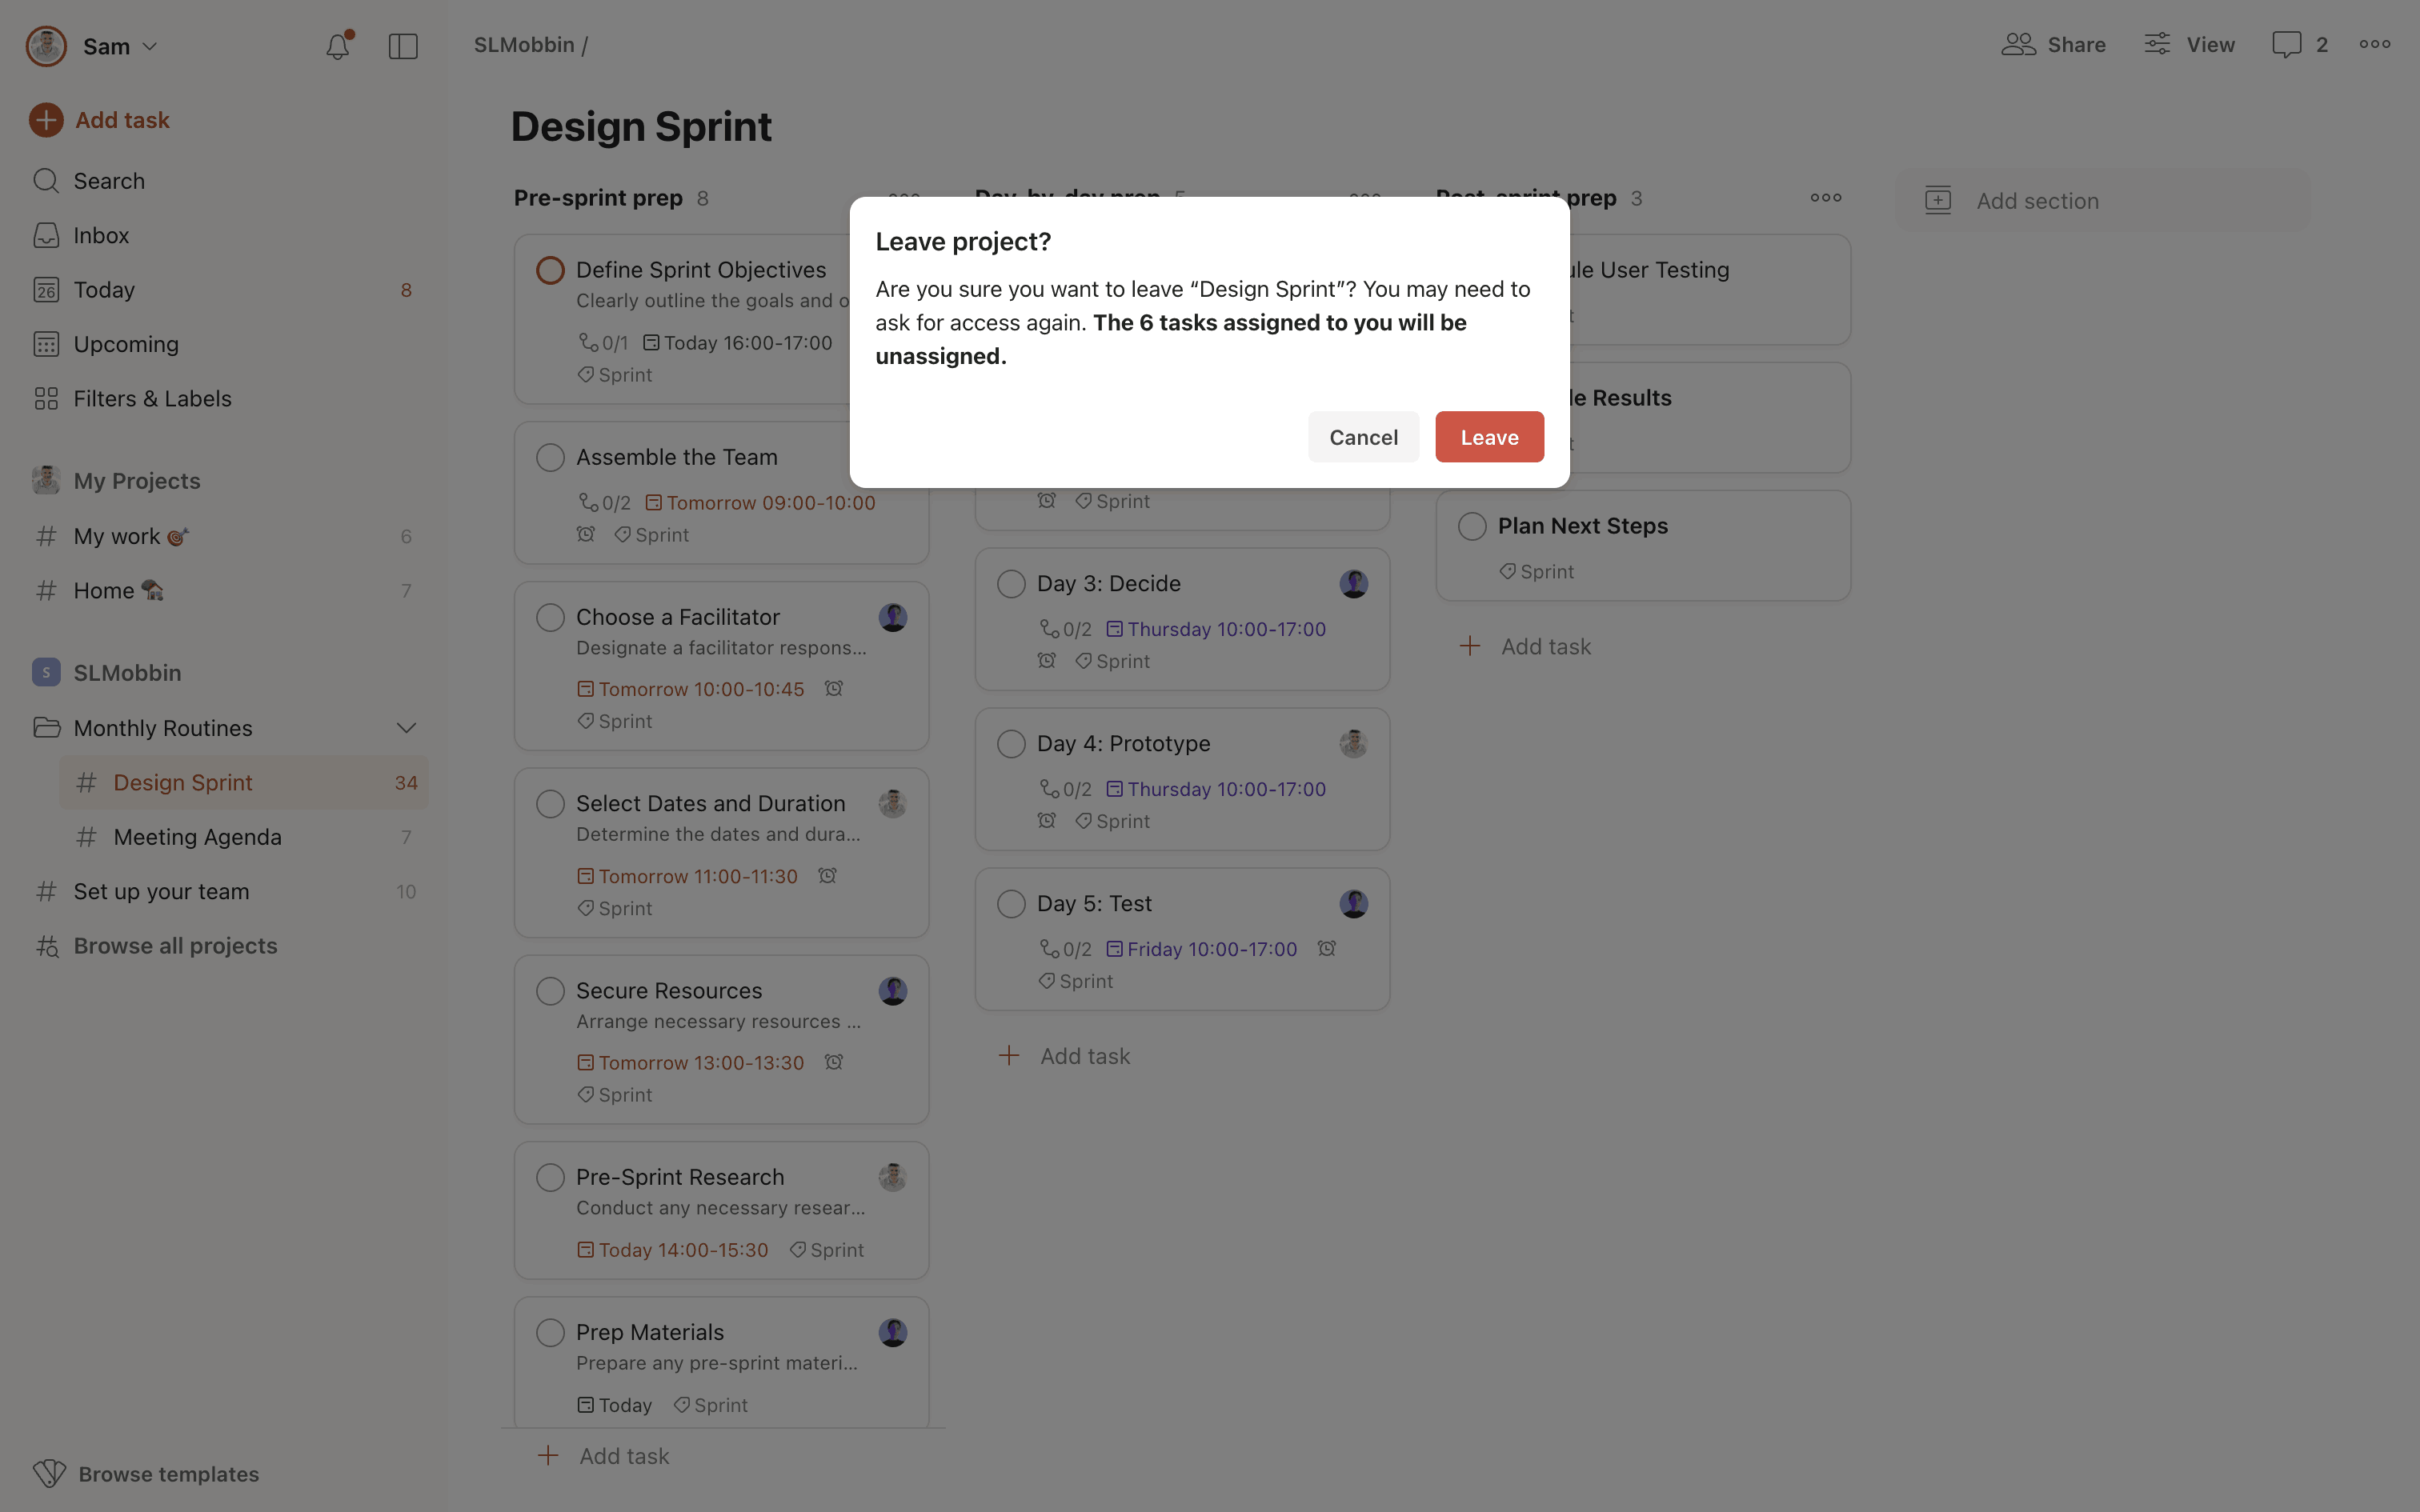This screenshot has height=1512, width=2420.
Task: Click the Browse templates icon
Action: pyautogui.click(x=49, y=1473)
